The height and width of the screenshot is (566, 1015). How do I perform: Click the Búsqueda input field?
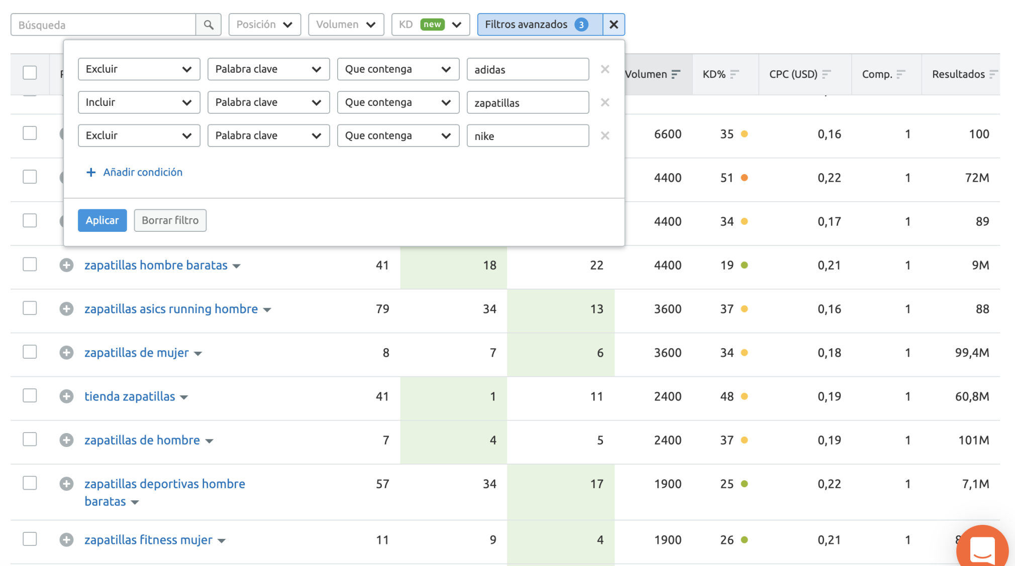[x=103, y=25]
